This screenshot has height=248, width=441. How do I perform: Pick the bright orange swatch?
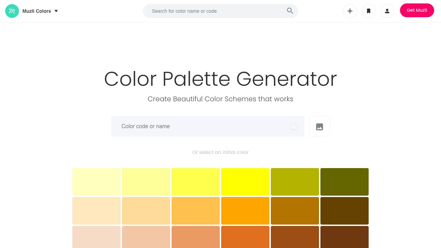[x=245, y=211]
